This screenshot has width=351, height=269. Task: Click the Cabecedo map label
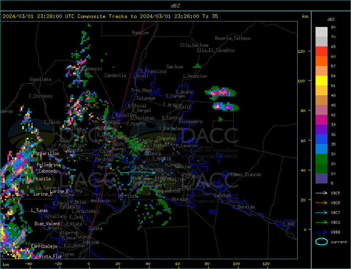(48, 171)
